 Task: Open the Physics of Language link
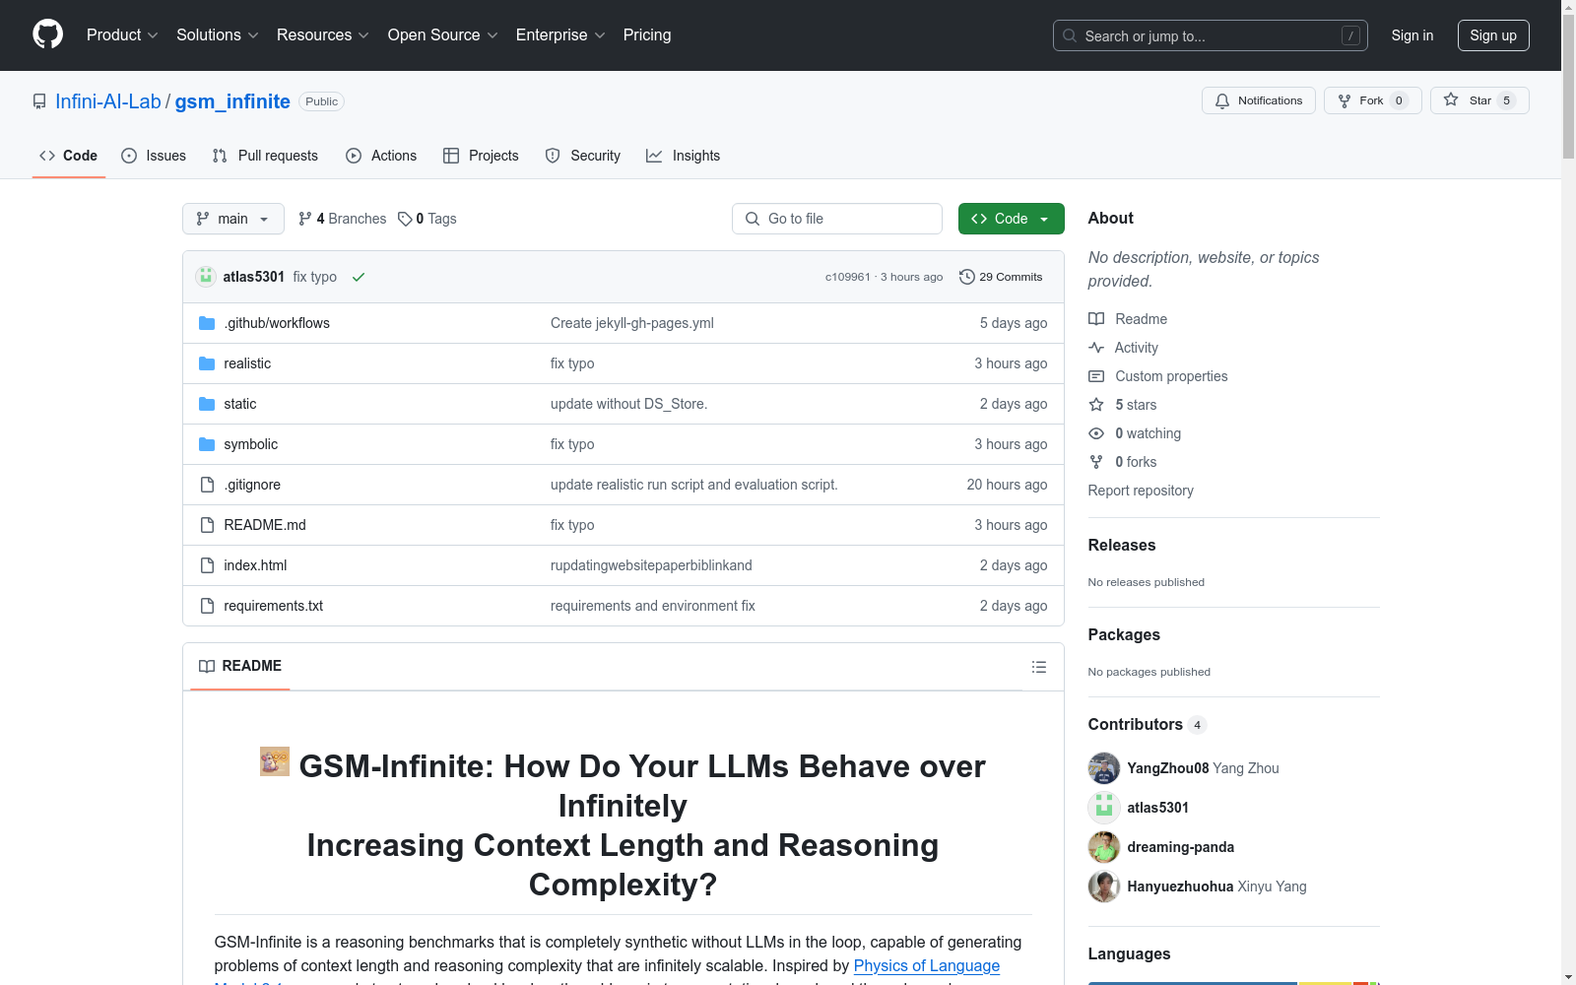point(927,966)
